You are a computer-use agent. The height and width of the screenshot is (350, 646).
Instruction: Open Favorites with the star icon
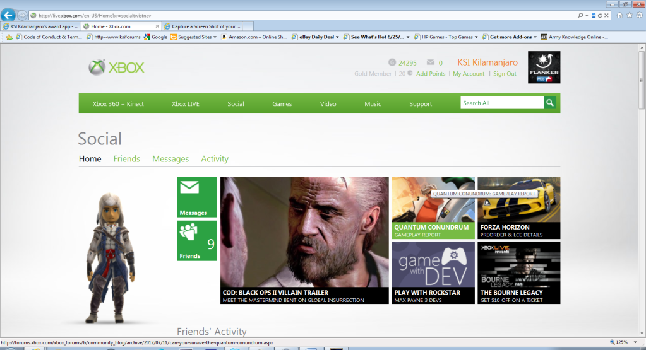coord(630,15)
